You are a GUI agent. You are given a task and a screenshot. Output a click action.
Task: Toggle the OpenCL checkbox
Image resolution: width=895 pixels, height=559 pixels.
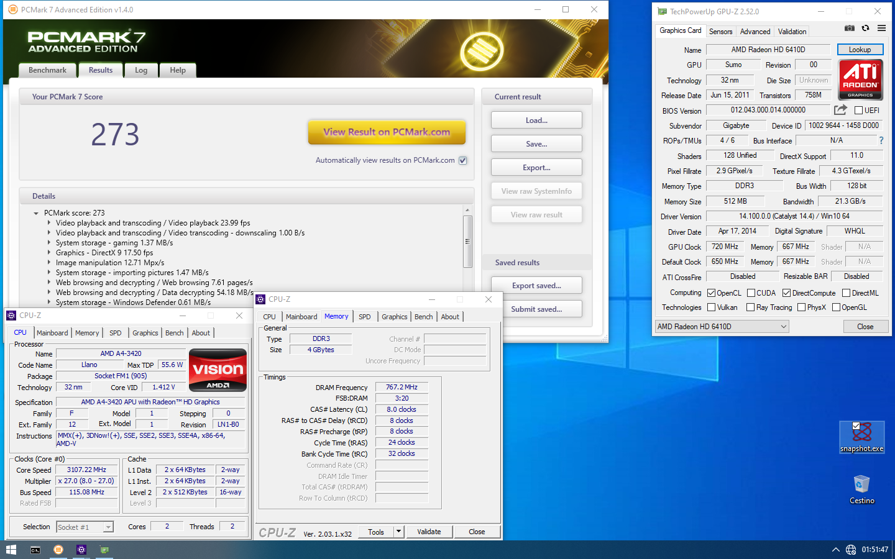point(711,293)
